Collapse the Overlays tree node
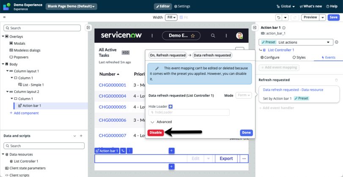Screen dimensions: 343x177 (x=3, y=36)
